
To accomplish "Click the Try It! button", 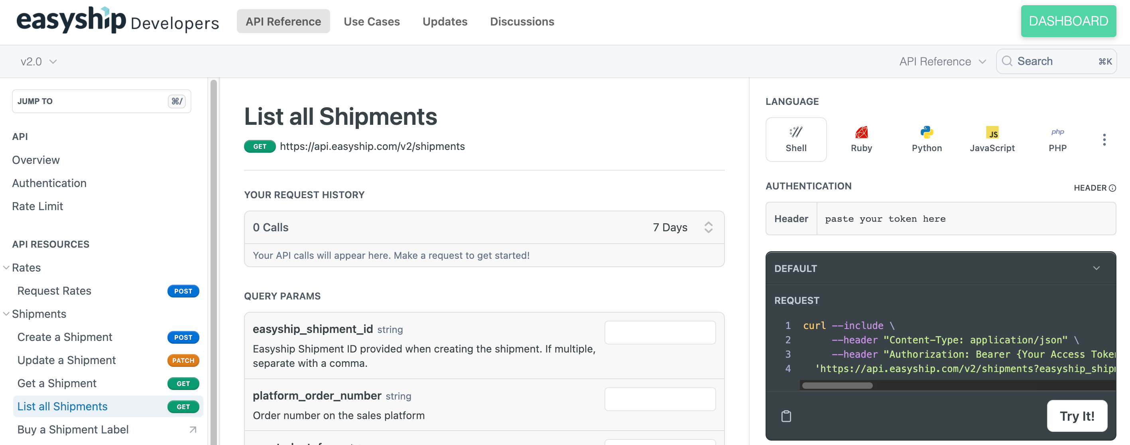I will coord(1077,415).
